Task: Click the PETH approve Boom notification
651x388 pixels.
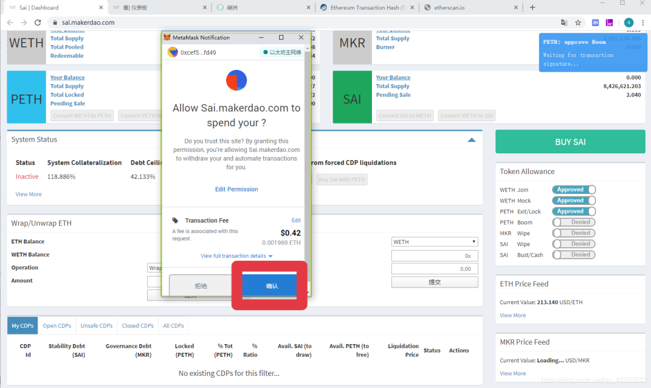Action: click(593, 52)
